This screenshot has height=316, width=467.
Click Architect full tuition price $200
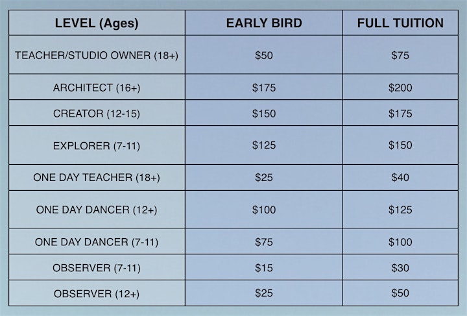tap(400, 88)
